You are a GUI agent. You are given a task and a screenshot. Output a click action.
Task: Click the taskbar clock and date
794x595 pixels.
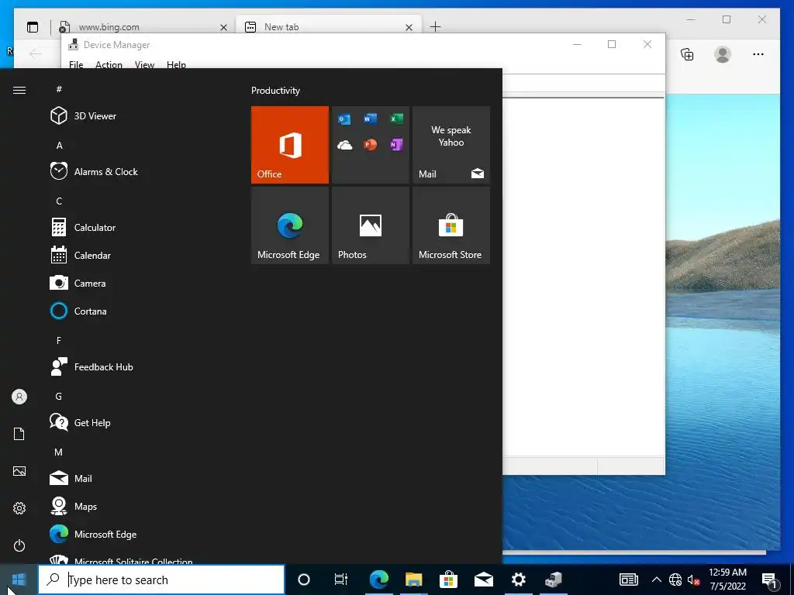727,580
